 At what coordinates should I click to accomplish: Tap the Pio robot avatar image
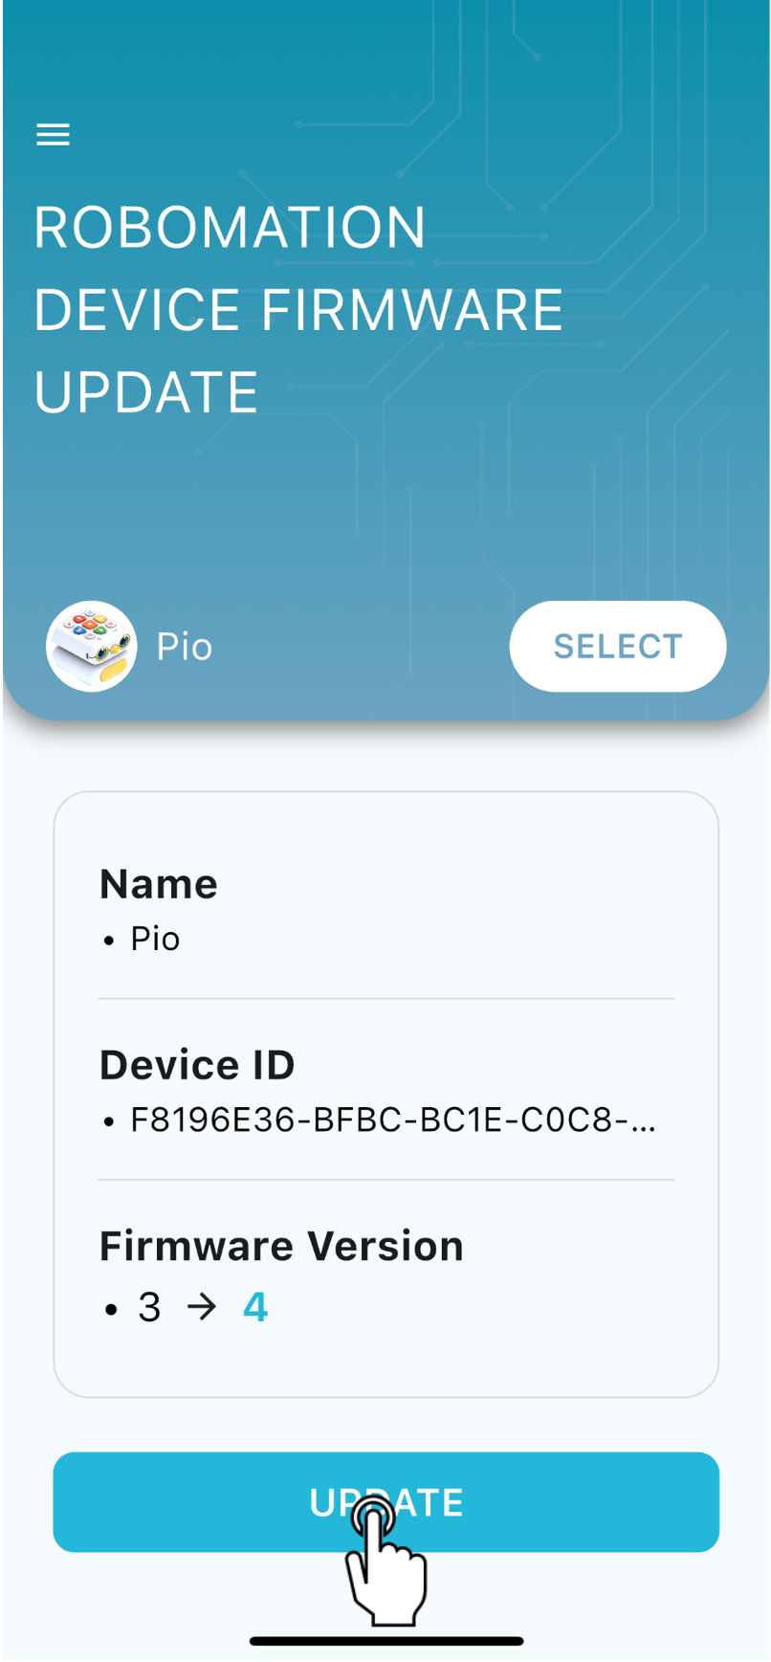(92, 647)
